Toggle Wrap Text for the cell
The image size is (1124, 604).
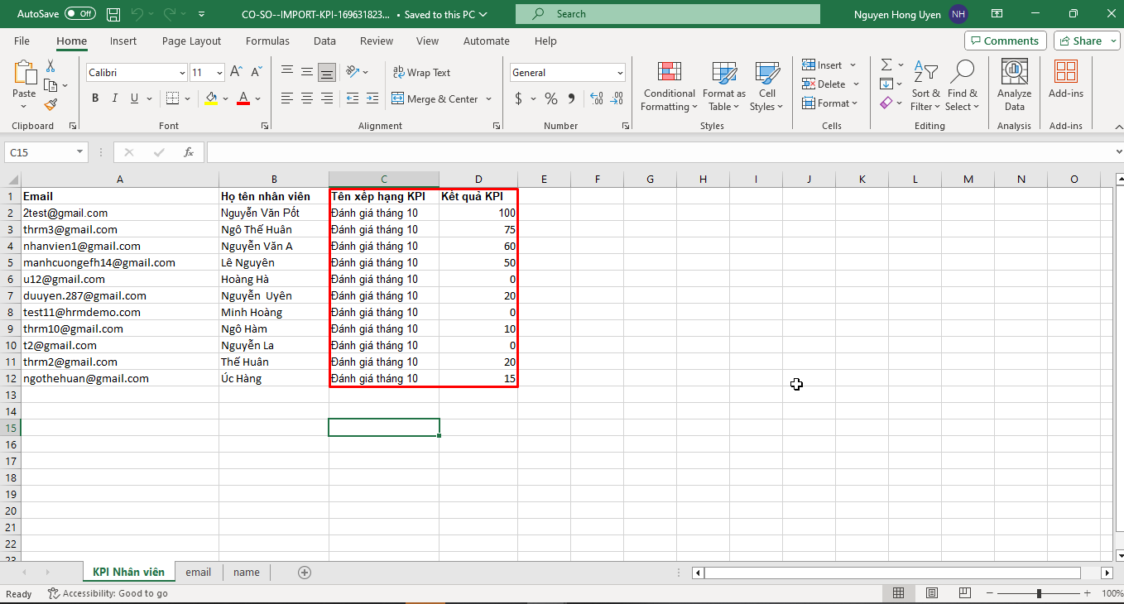click(421, 73)
